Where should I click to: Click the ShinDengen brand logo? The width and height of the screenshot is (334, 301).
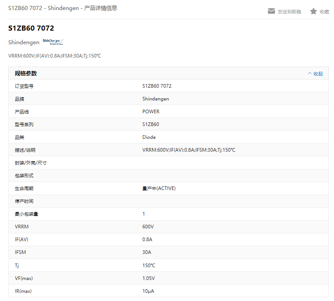click(x=53, y=42)
